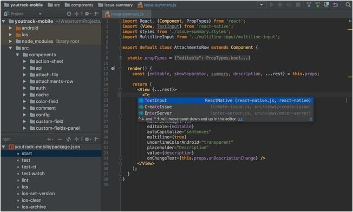Collapse the components folder arrow
The width and height of the screenshot is (353, 212).
(x=17, y=55)
